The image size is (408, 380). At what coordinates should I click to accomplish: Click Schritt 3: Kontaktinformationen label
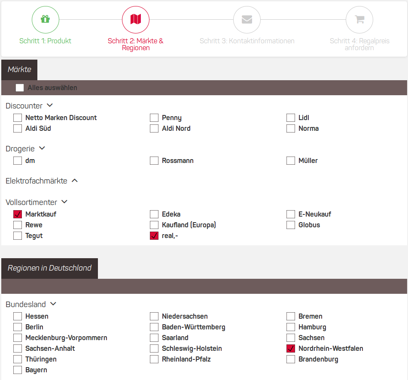click(247, 41)
